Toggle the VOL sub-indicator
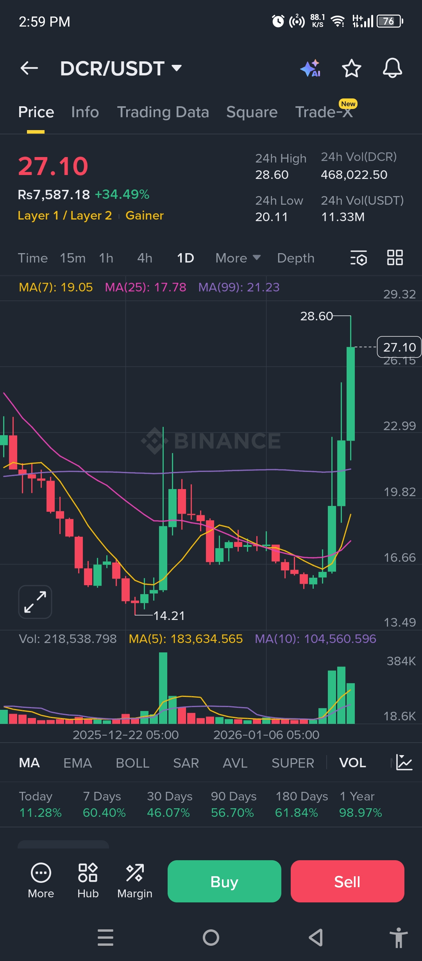 pos(352,763)
